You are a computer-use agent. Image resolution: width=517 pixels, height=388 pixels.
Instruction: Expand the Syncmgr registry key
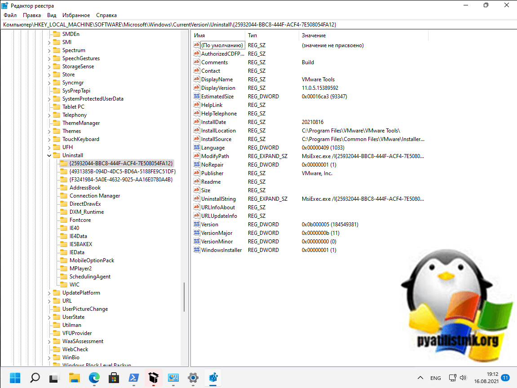(49, 83)
